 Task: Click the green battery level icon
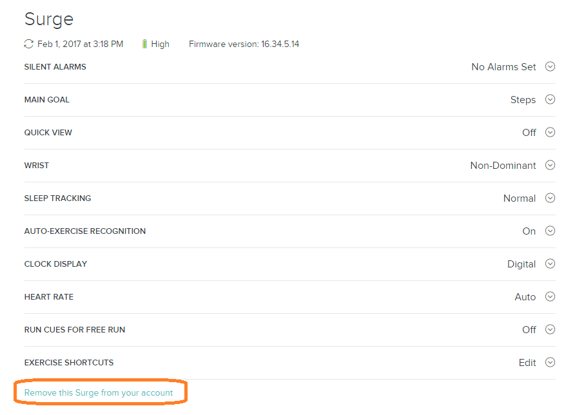tap(144, 44)
